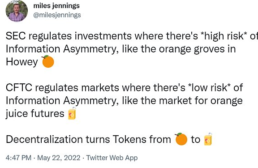Click the words juice futures
The width and height of the screenshot is (258, 168).
(35, 113)
